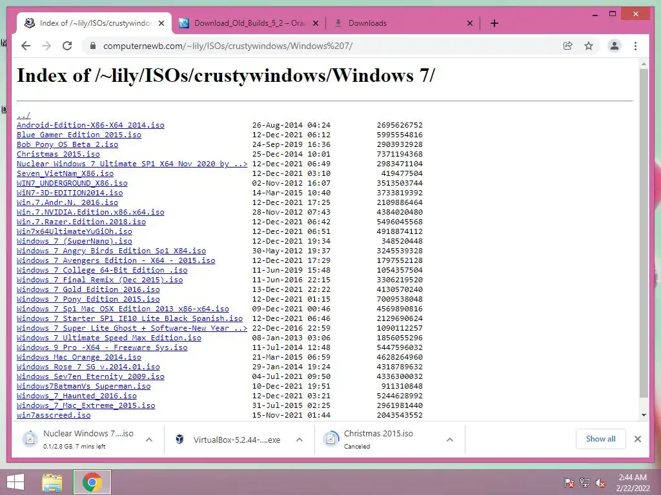This screenshot has width=661, height=495.
Task: Open the Chrome three-dot menu
Action: [635, 46]
